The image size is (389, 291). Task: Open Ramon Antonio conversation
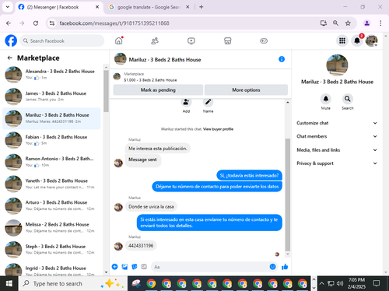point(51,162)
